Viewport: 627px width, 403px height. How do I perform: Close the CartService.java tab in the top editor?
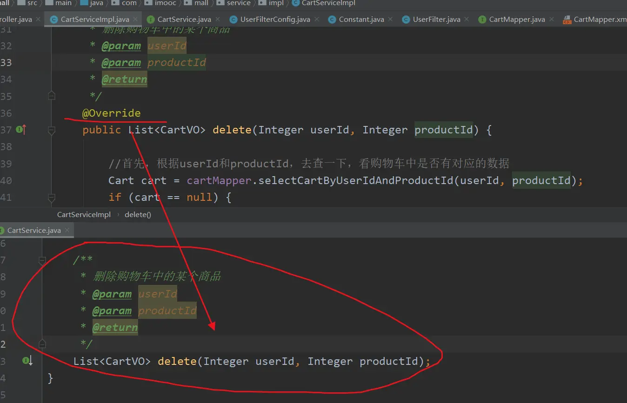click(x=218, y=19)
